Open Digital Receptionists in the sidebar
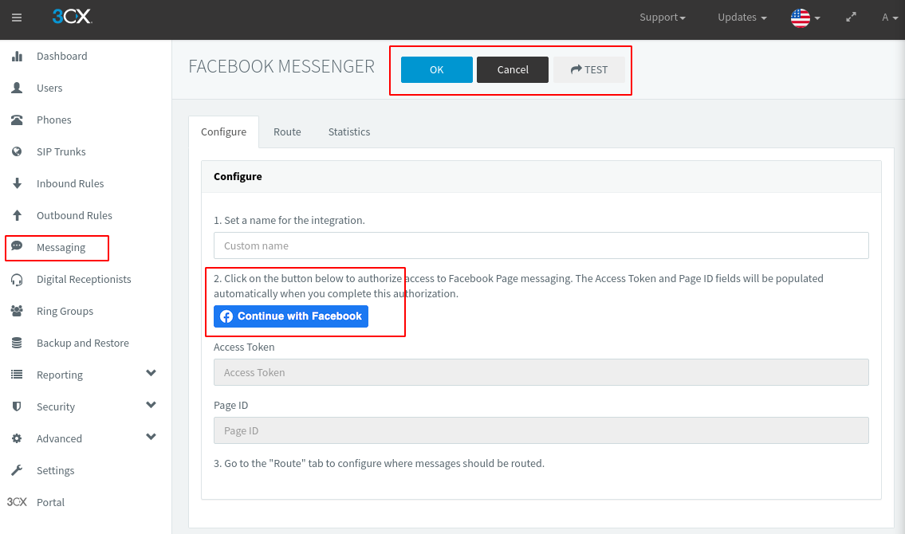The image size is (905, 534). coord(84,279)
